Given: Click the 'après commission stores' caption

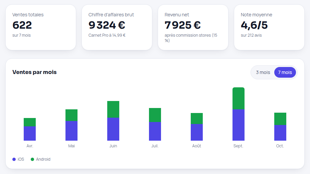Looking at the screenshot, I should point(191,38).
